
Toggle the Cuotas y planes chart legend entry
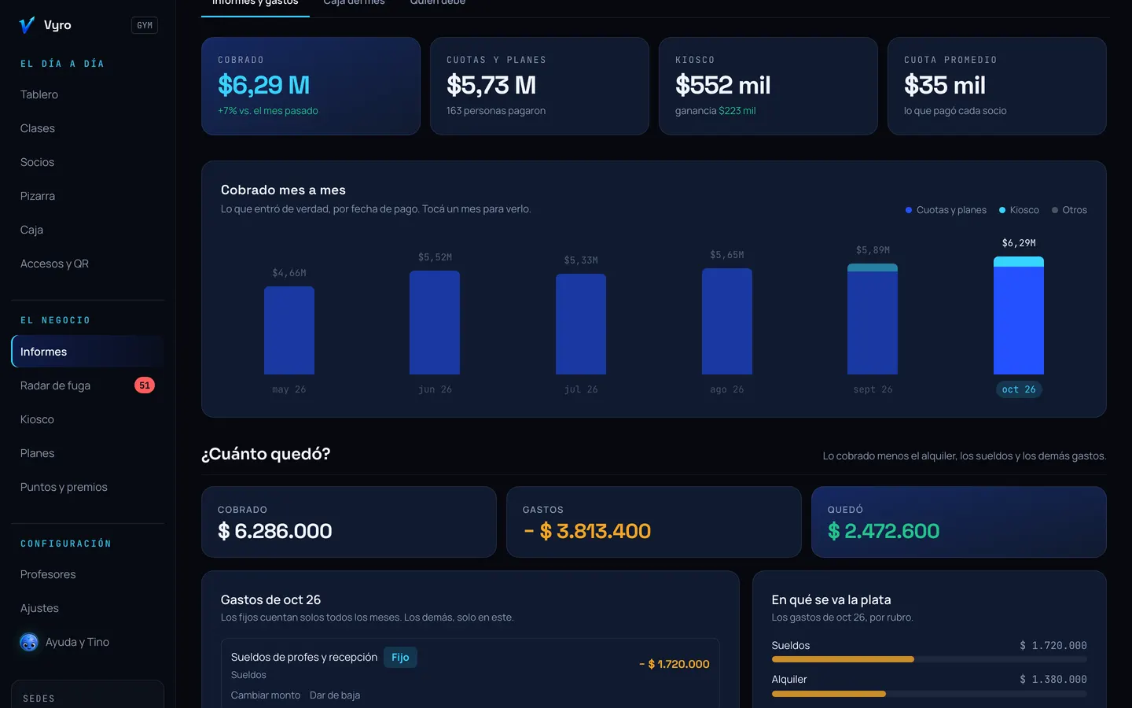pos(946,210)
